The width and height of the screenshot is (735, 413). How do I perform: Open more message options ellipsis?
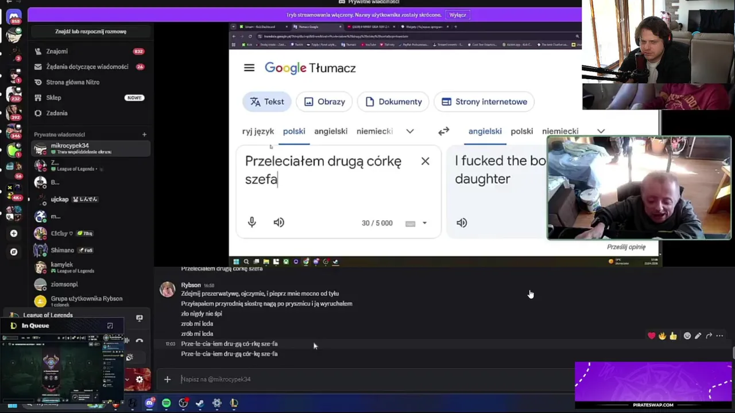719,336
